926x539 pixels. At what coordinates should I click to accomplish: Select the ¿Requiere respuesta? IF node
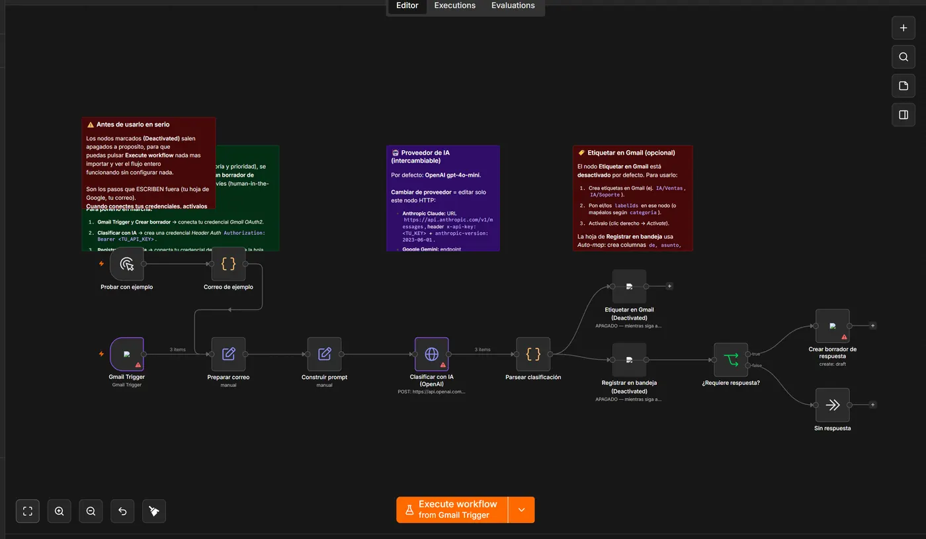click(x=731, y=360)
